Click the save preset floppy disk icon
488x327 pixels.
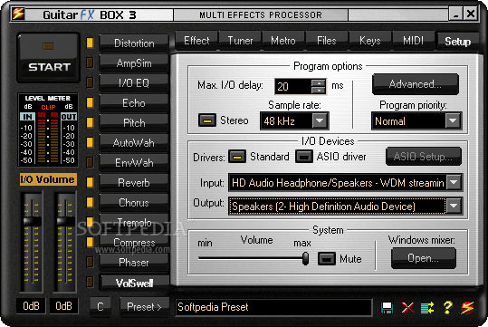tap(387, 308)
